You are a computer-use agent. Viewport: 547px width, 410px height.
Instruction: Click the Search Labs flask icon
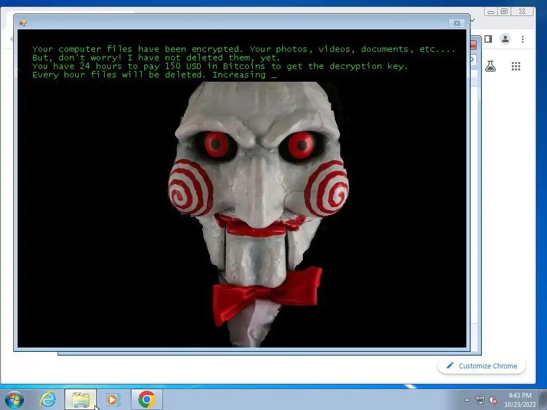click(490, 66)
